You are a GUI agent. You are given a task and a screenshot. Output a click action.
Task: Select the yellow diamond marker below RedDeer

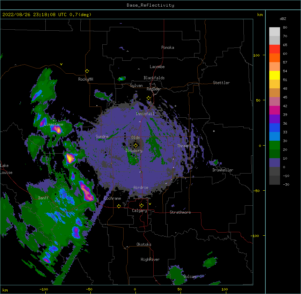pyautogui.click(x=149, y=98)
